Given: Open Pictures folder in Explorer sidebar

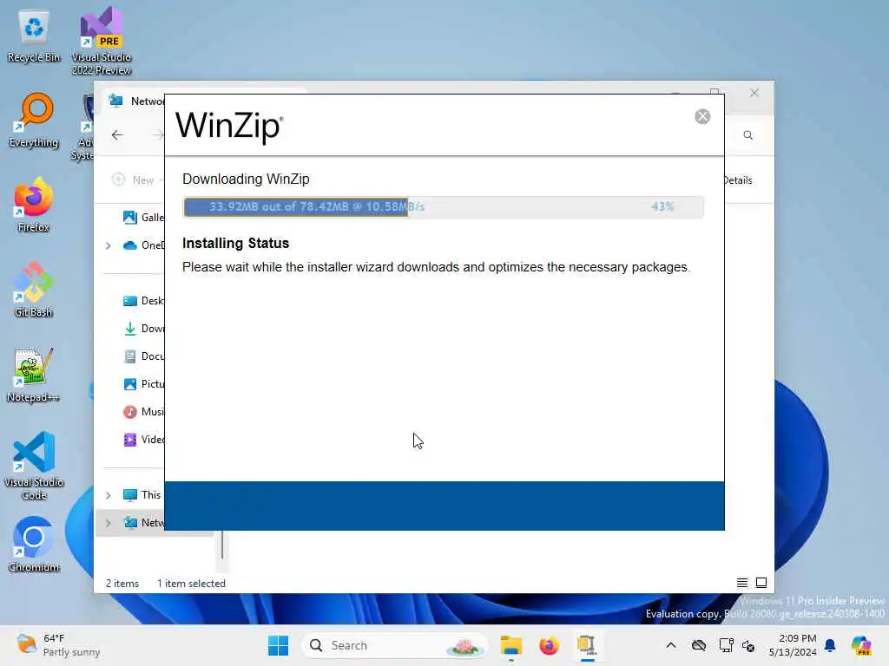Looking at the screenshot, I should coord(143,384).
